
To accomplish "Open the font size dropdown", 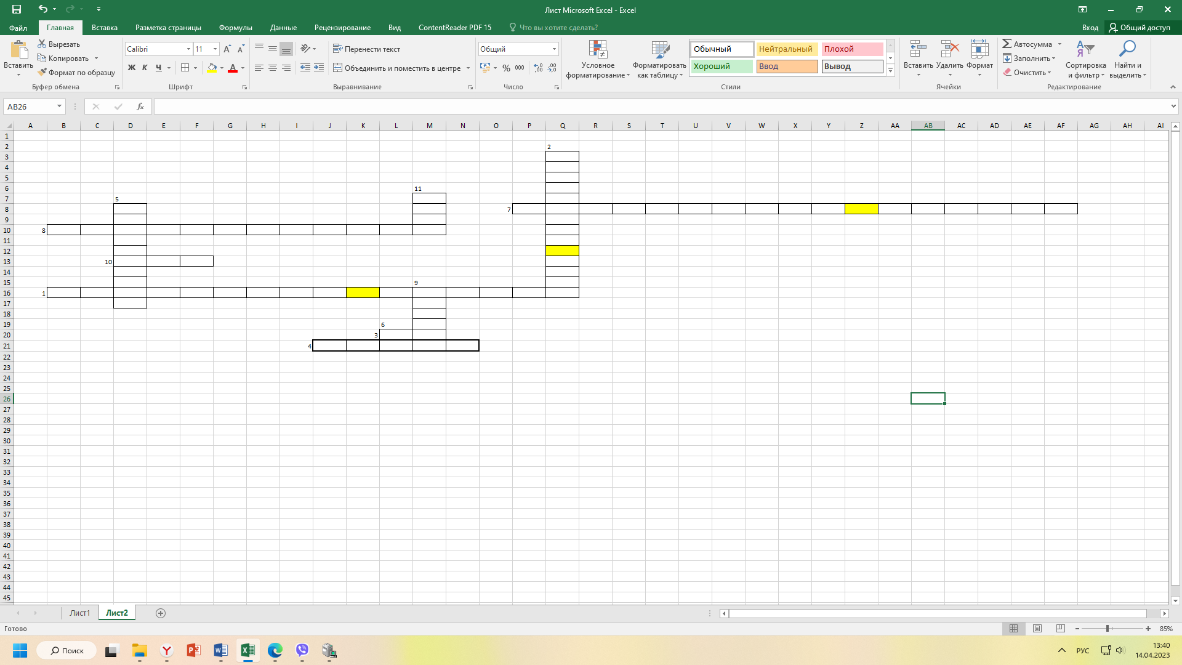I will (x=215, y=49).
